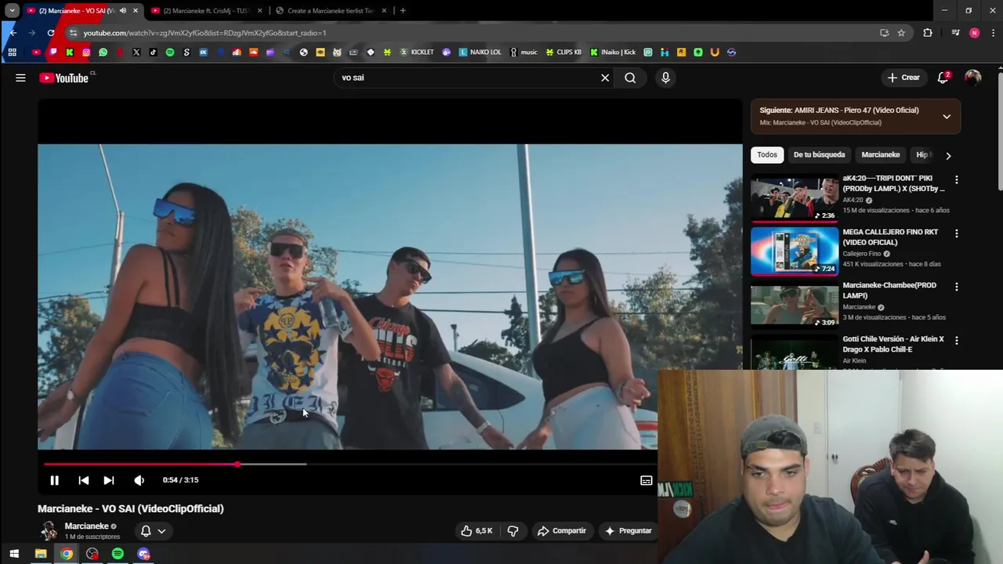This screenshot has height=564, width=1003.
Task: Open the WhatsApp bookmark icon
Action: click(x=103, y=52)
